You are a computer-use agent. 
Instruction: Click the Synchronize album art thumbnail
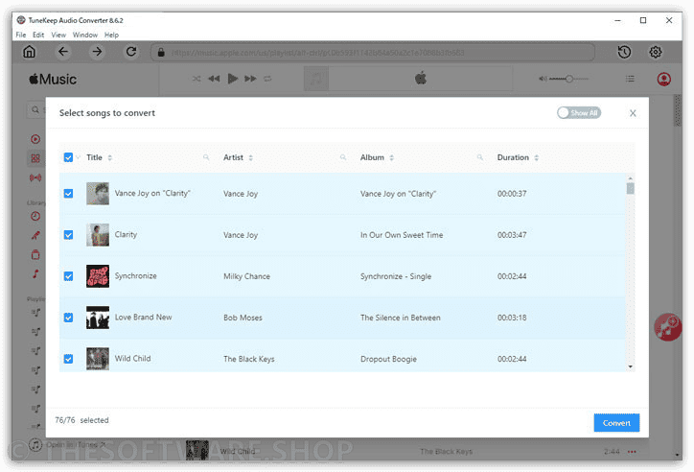98,276
